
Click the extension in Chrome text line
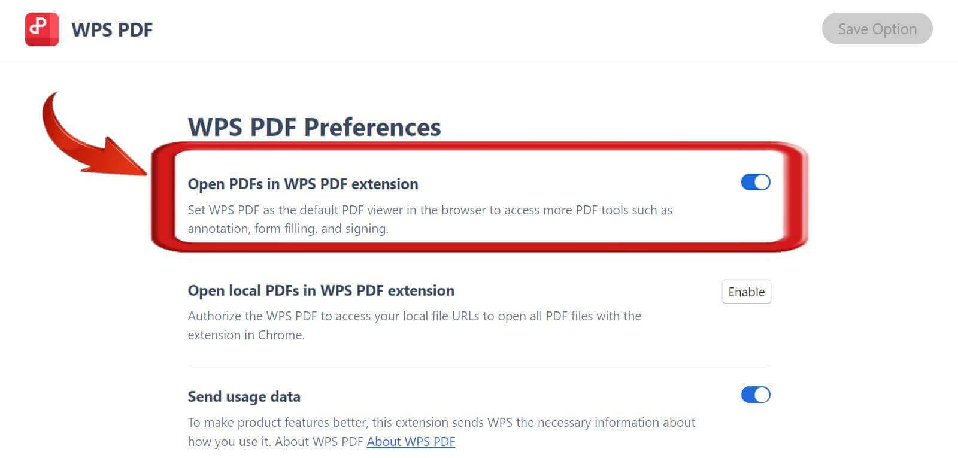point(245,335)
